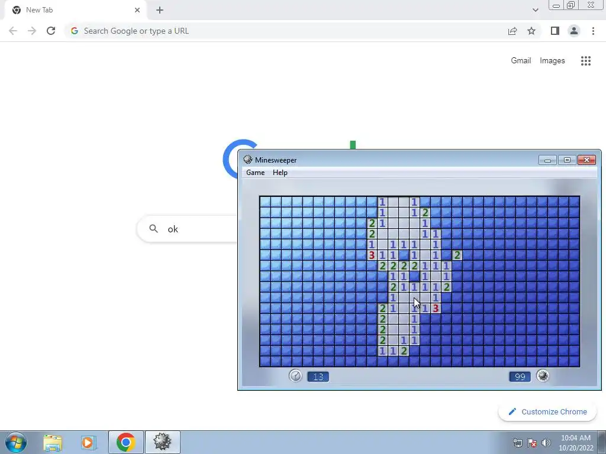The image size is (606, 454).
Task: Open Chrome three-dot menu
Action: click(x=593, y=31)
